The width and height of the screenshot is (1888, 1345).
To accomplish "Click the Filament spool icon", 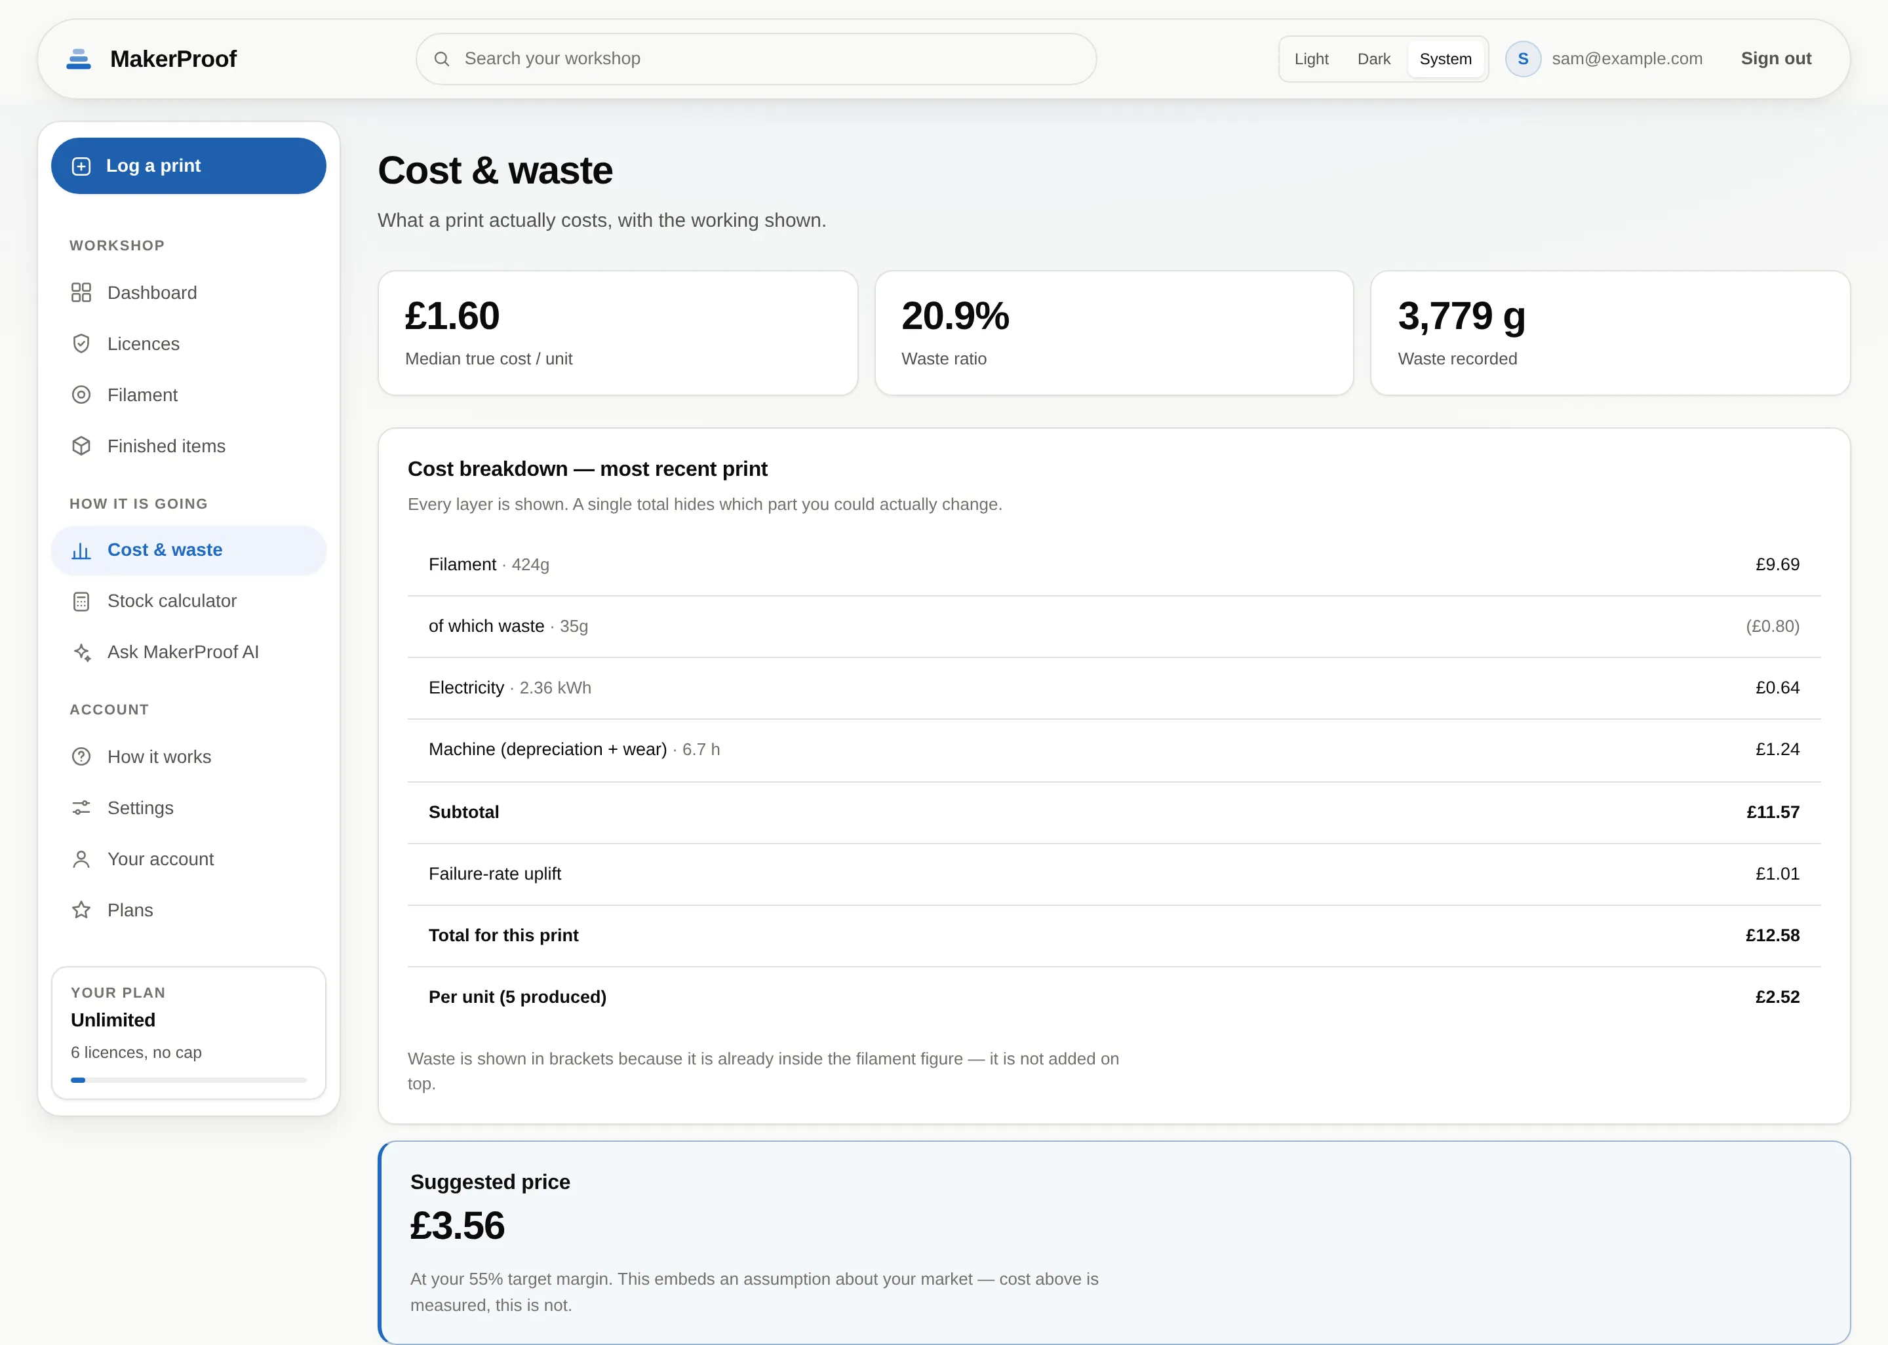I will [81, 395].
